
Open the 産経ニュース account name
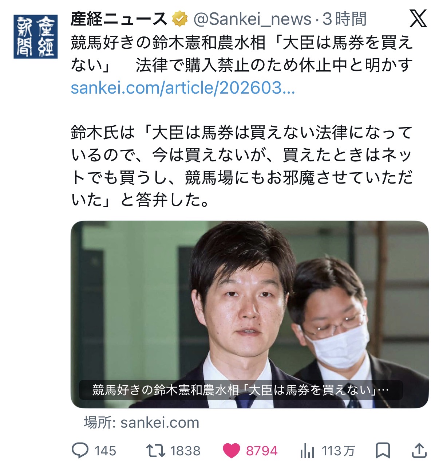(119, 19)
